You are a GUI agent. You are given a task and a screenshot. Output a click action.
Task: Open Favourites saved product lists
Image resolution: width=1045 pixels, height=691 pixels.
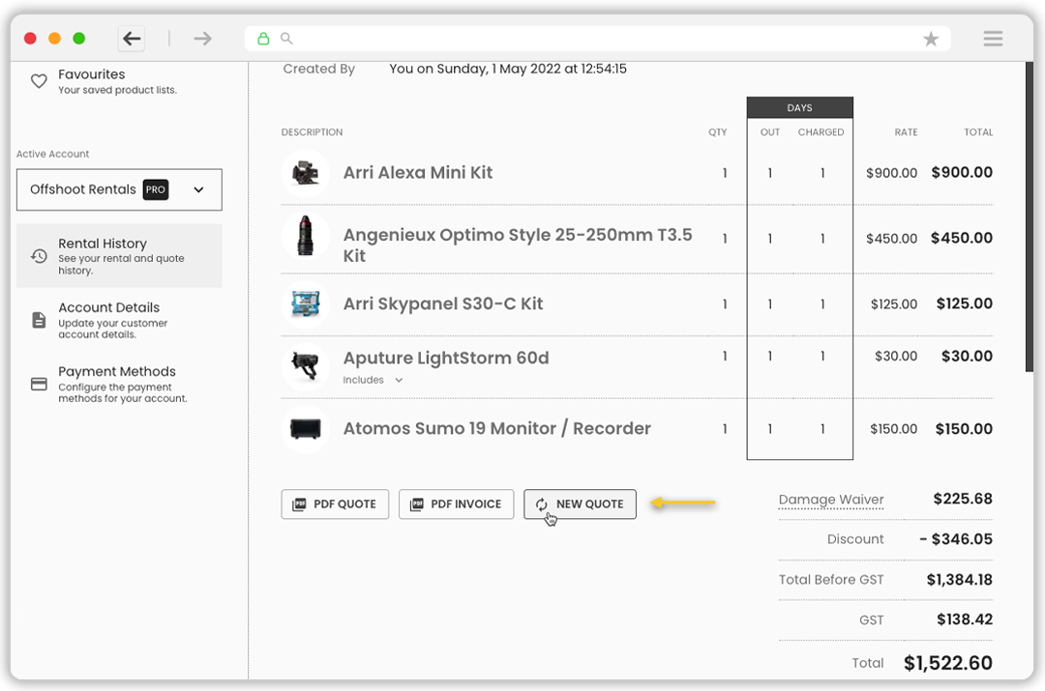point(119,81)
